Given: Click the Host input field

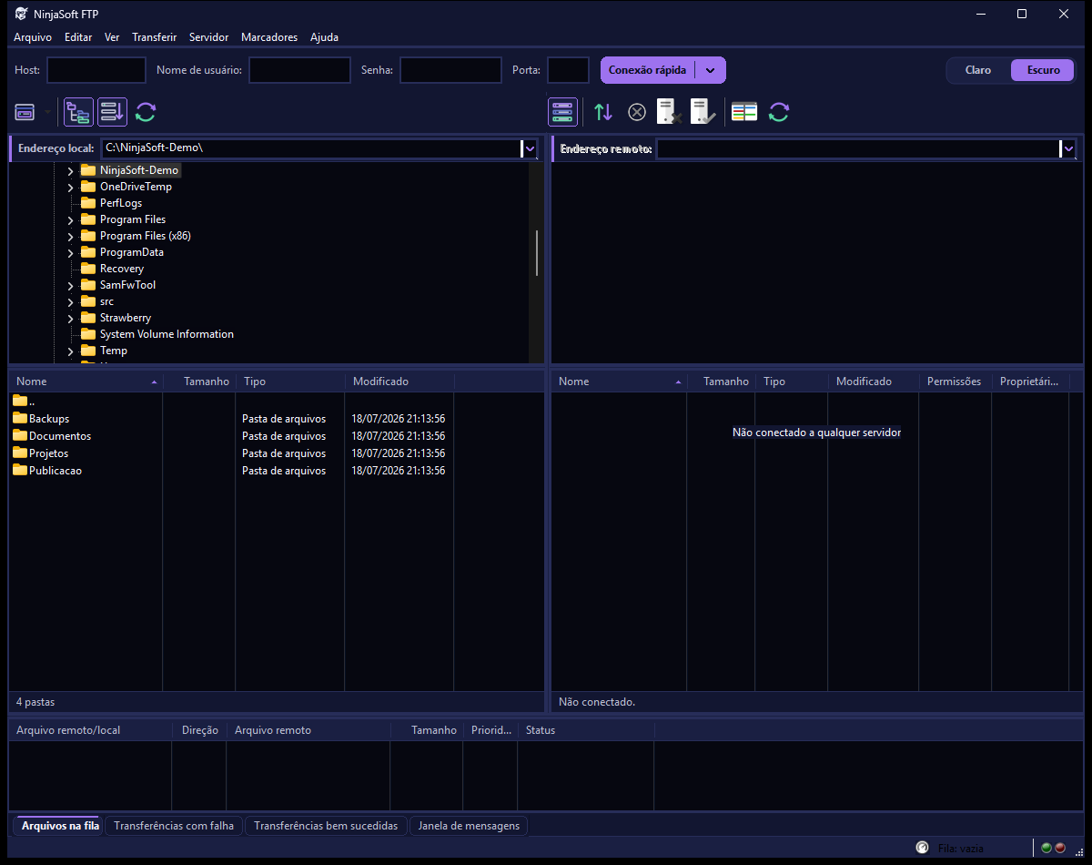Looking at the screenshot, I should click(96, 70).
